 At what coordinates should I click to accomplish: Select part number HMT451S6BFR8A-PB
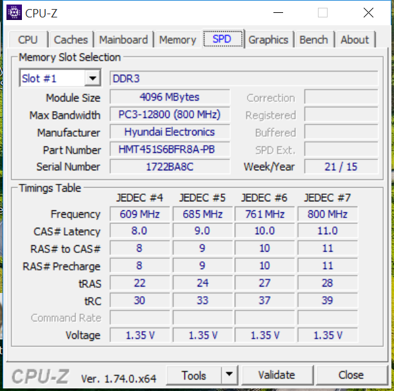point(170,149)
